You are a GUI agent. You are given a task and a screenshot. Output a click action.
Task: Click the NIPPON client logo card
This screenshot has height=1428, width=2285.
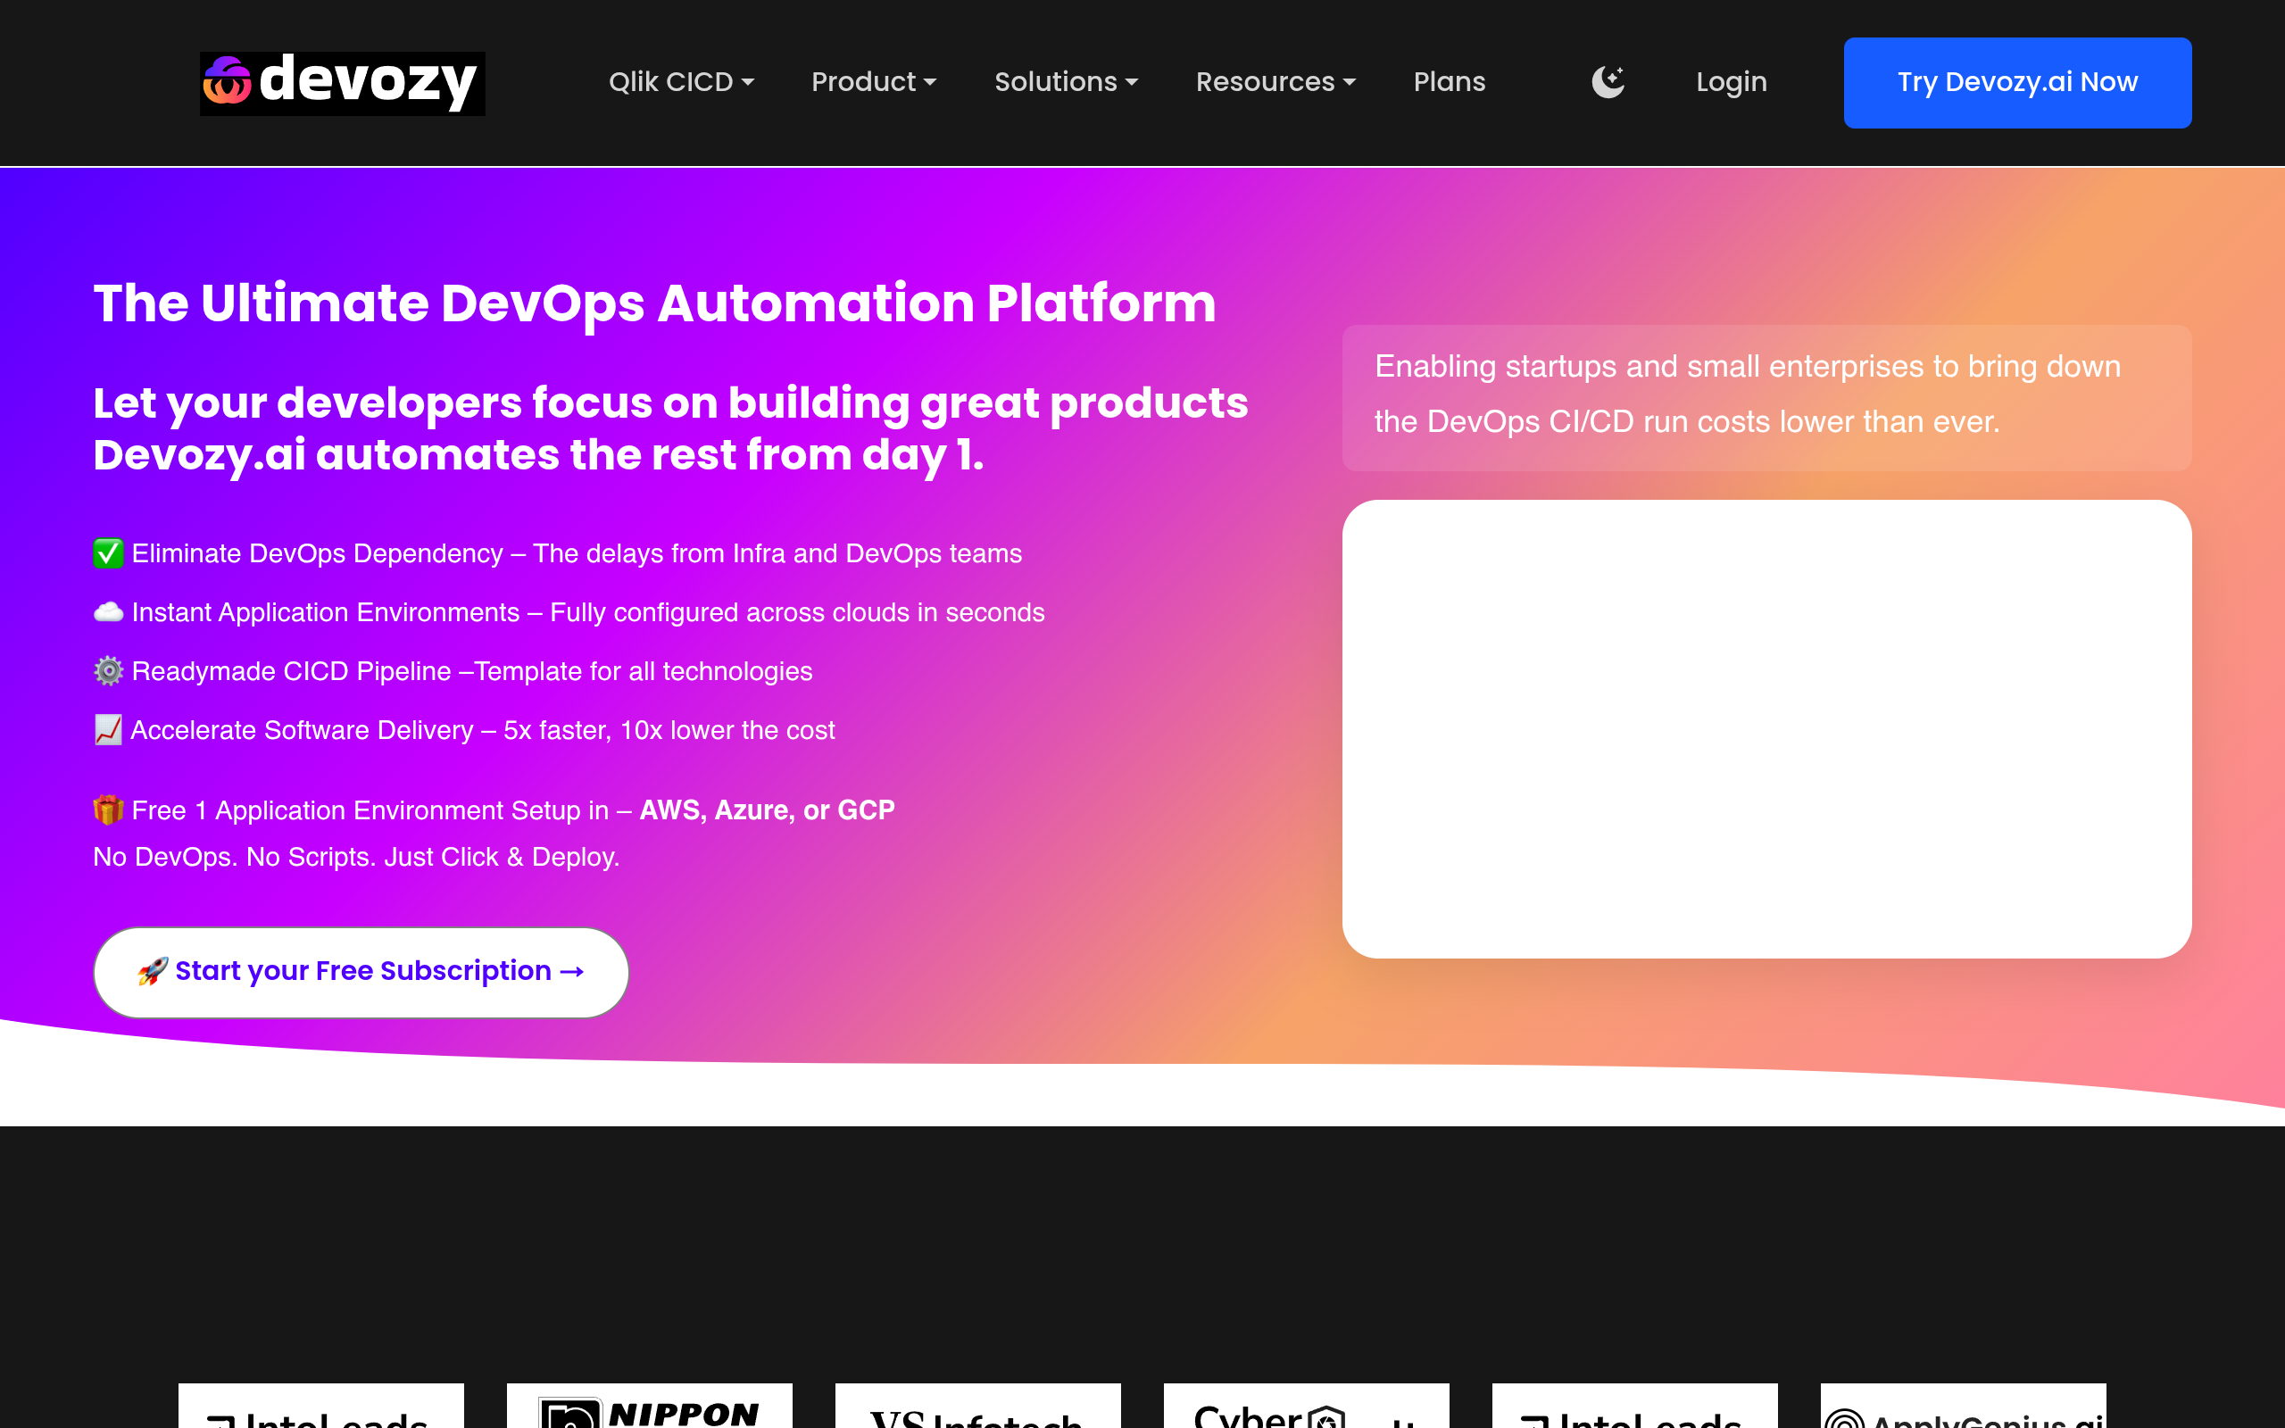tap(649, 1407)
